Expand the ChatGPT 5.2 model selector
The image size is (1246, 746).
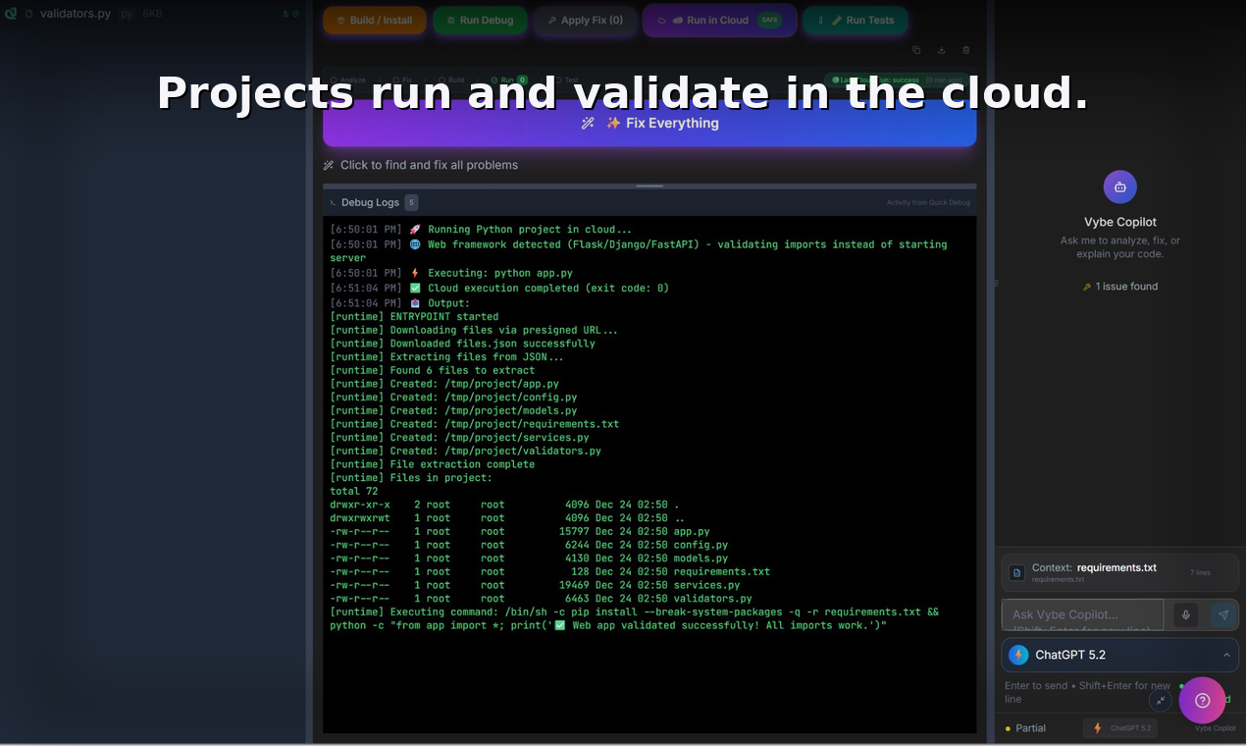point(1120,655)
